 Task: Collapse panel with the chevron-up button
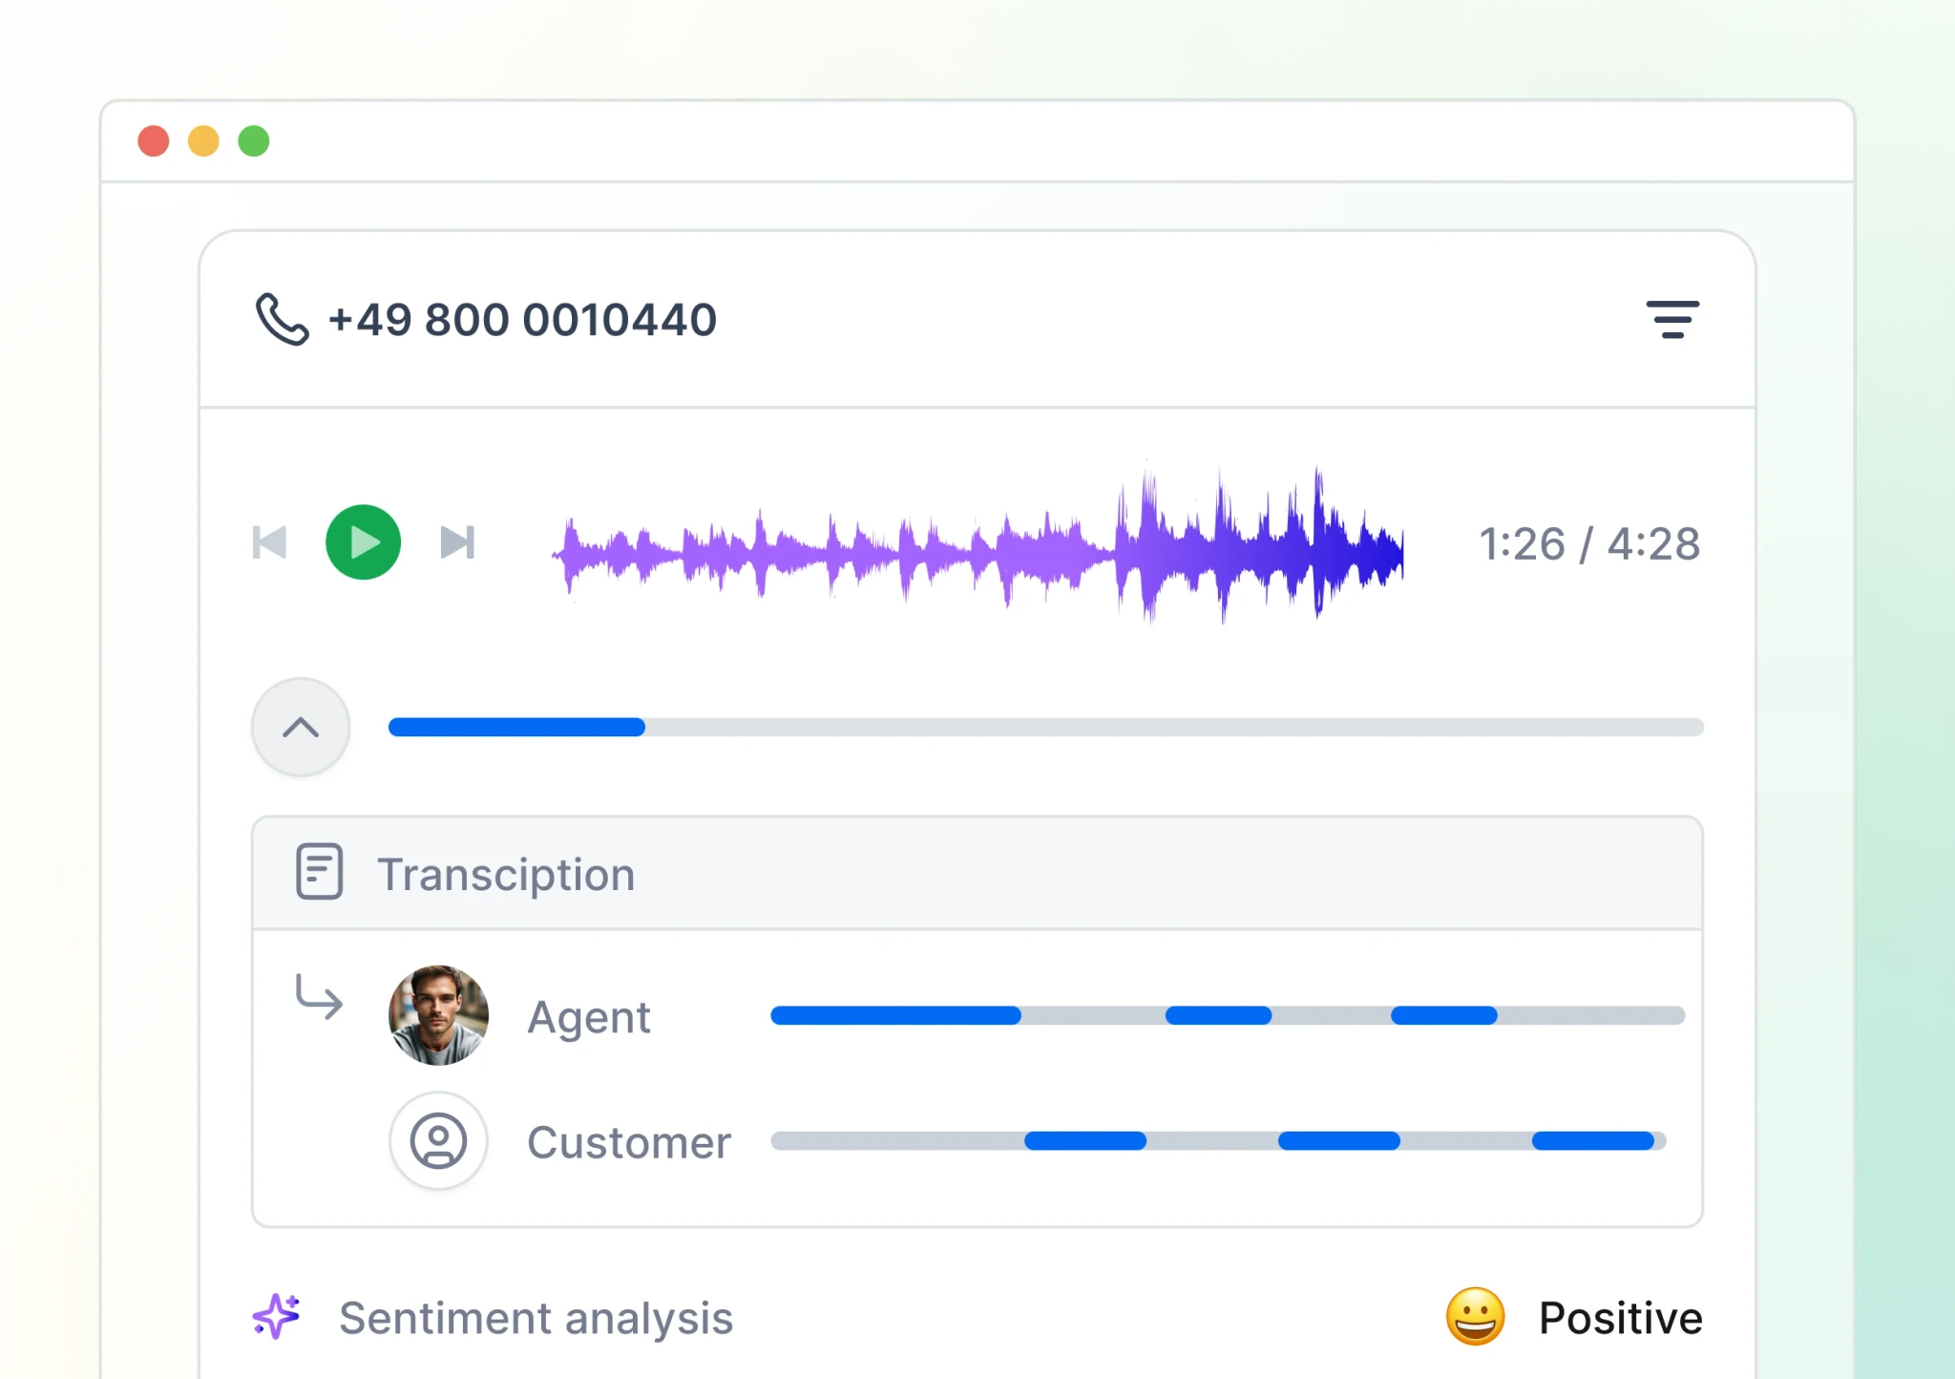pyautogui.click(x=301, y=728)
